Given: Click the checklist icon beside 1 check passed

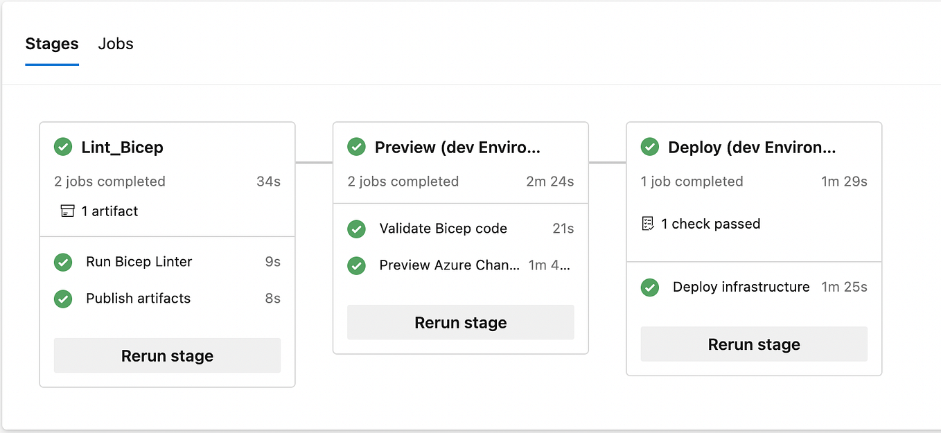Looking at the screenshot, I should (x=648, y=223).
